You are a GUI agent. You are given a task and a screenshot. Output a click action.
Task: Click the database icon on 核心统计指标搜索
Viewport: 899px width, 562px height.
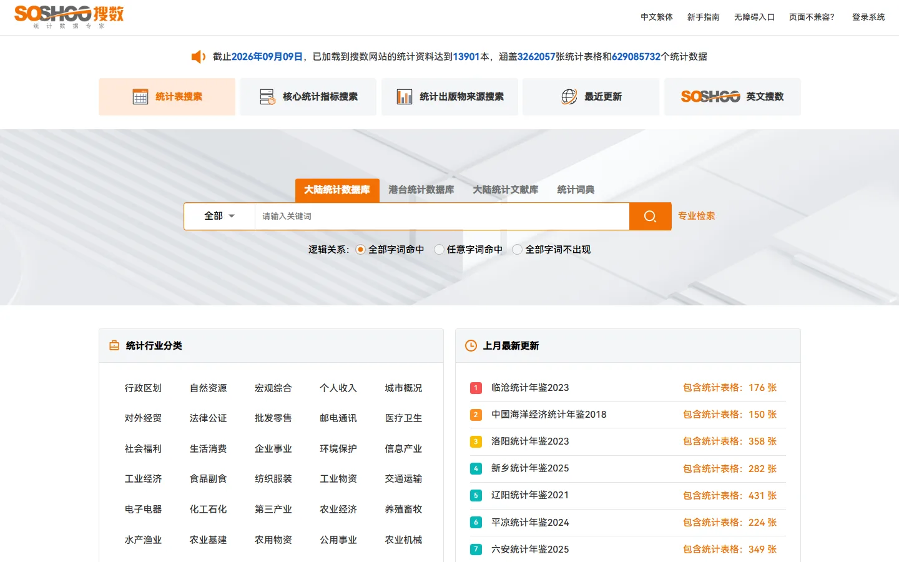click(x=267, y=96)
